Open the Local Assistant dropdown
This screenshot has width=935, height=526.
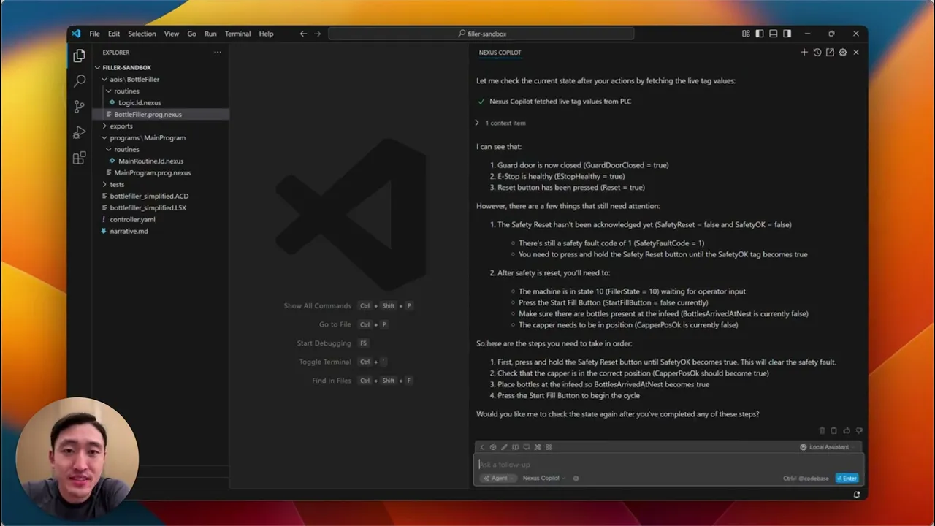(828, 447)
